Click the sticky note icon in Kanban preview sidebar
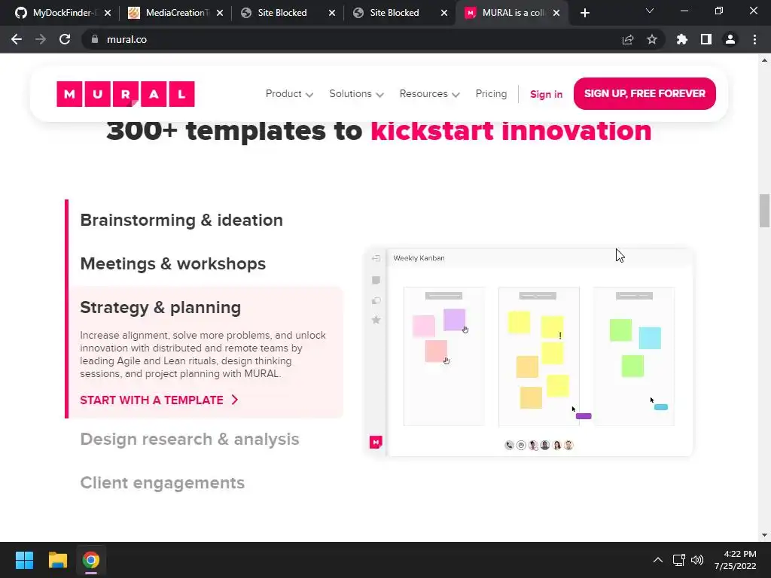The image size is (771, 578). coord(376,280)
